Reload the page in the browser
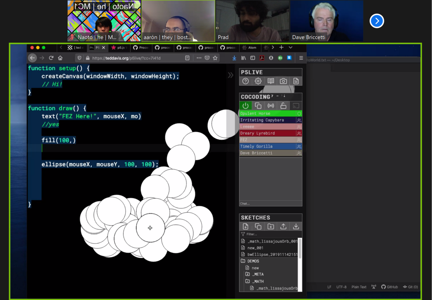Image resolution: width=432 pixels, height=300 pixels. point(51,58)
